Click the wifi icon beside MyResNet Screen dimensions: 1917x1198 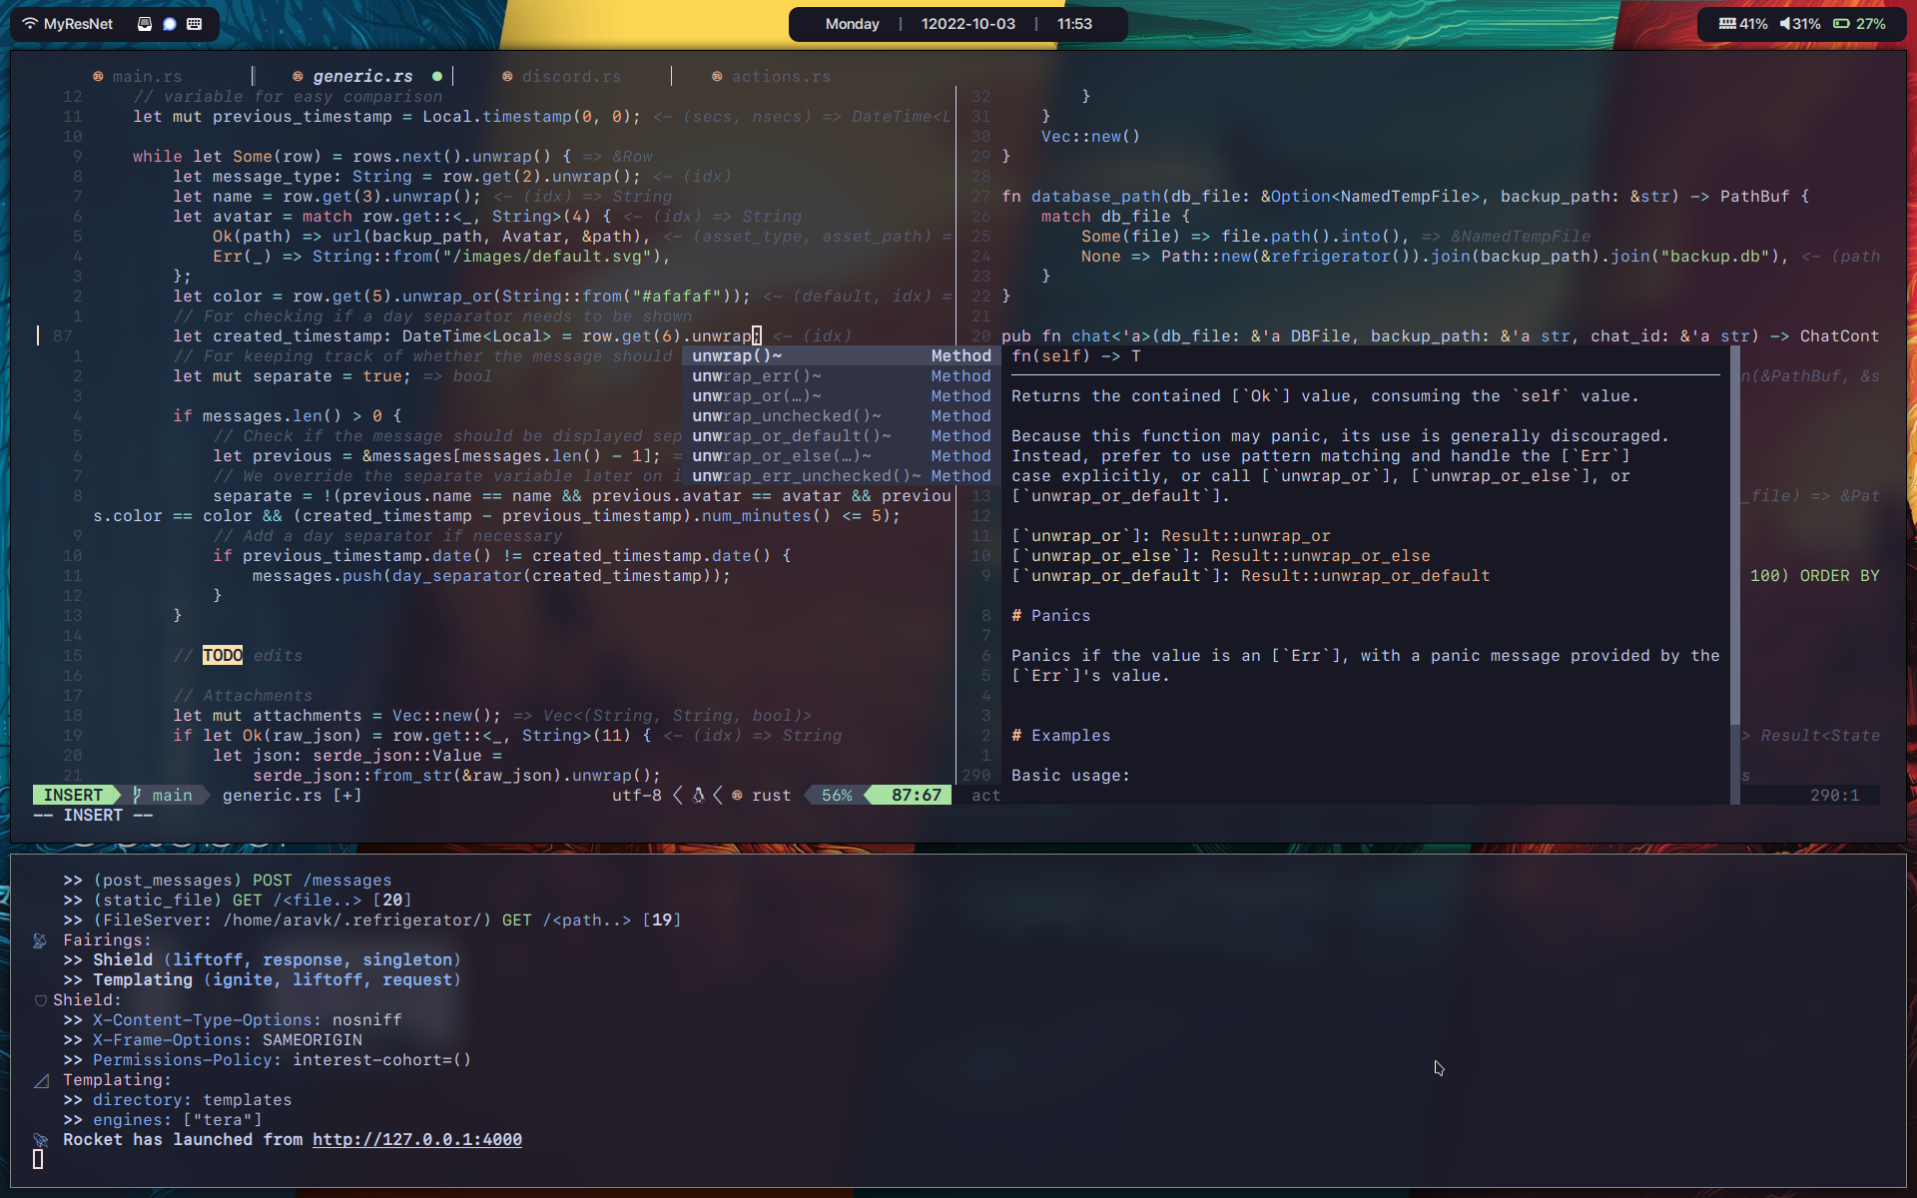click(x=30, y=24)
